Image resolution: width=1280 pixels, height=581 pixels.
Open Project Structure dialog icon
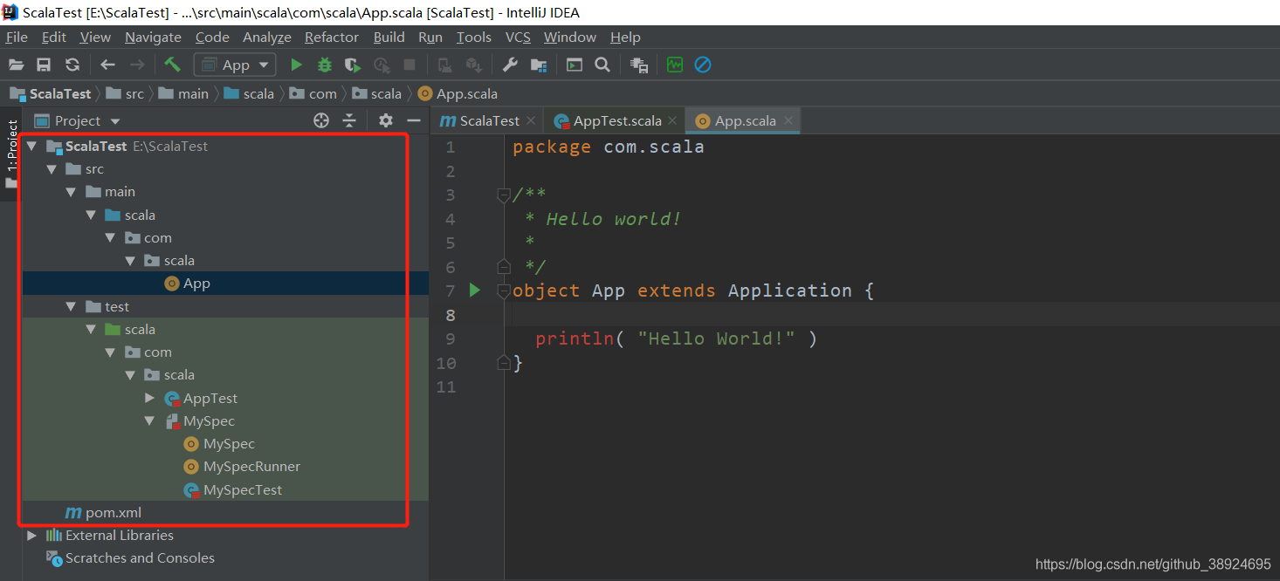pos(539,65)
